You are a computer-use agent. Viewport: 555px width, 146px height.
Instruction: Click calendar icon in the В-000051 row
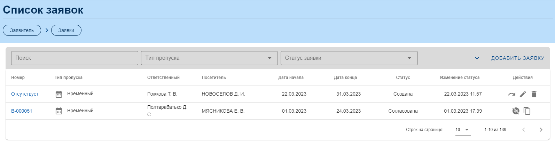pos(59,111)
